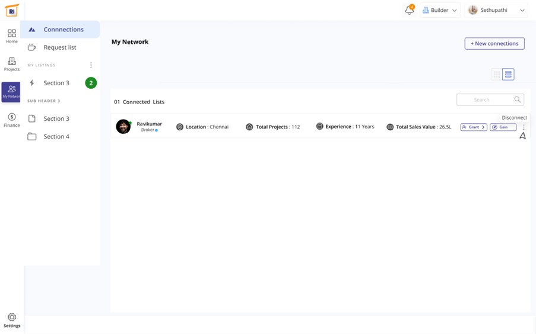This screenshot has width=536, height=334.
Task: Click the Grant button for Ravikumar
Action: click(x=474, y=127)
